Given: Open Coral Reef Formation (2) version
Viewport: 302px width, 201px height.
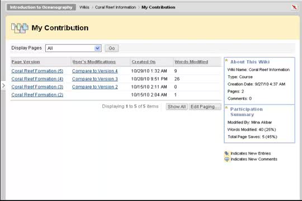Looking at the screenshot, I should [x=37, y=95].
